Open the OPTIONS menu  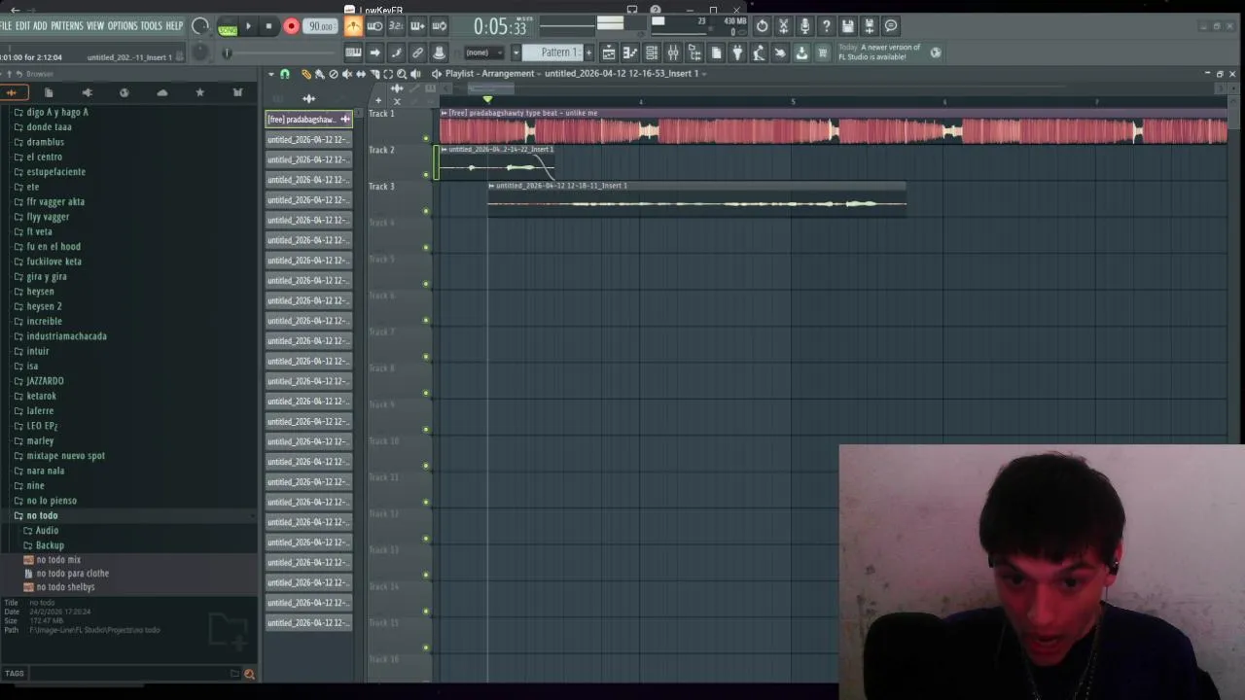pyautogui.click(x=123, y=26)
